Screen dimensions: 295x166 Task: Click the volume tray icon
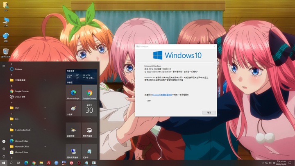(270, 163)
